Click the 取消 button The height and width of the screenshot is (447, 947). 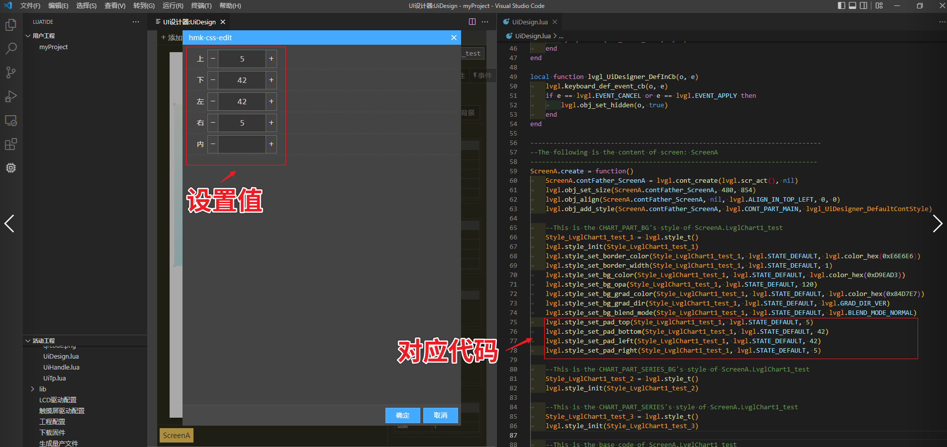(440, 415)
